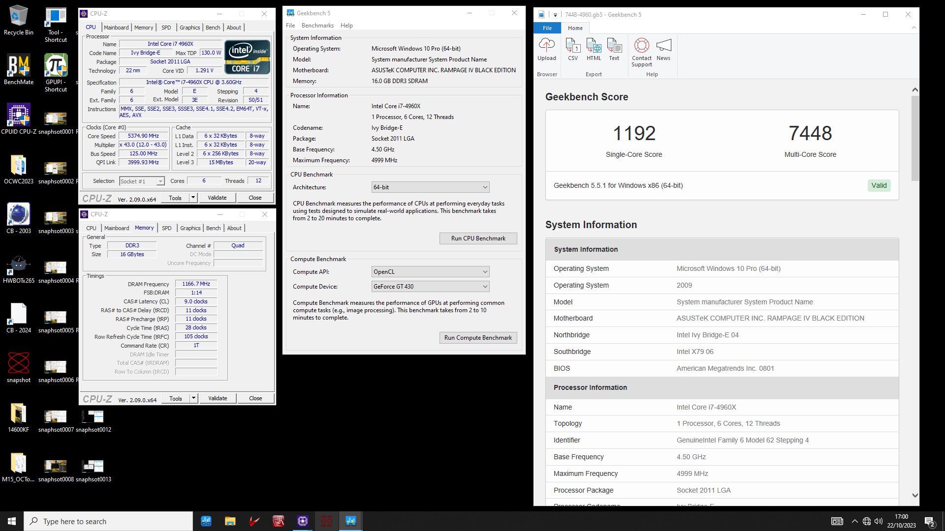The height and width of the screenshot is (531, 945).
Task: Open Help menu in Geekbench 5
Action: [346, 26]
